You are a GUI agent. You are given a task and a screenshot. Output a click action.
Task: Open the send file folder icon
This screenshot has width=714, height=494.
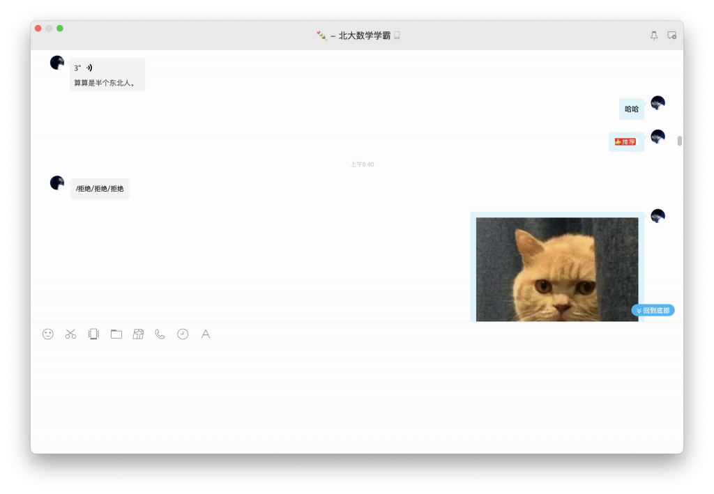116,334
